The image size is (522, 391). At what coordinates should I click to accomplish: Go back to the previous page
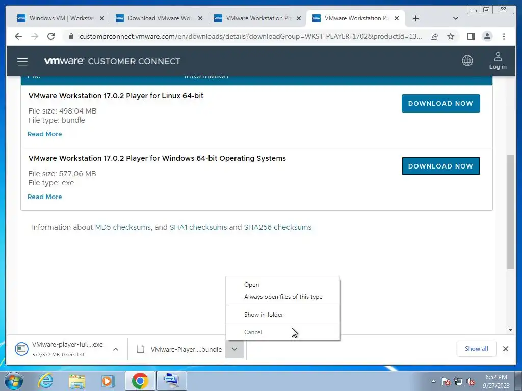click(18, 36)
